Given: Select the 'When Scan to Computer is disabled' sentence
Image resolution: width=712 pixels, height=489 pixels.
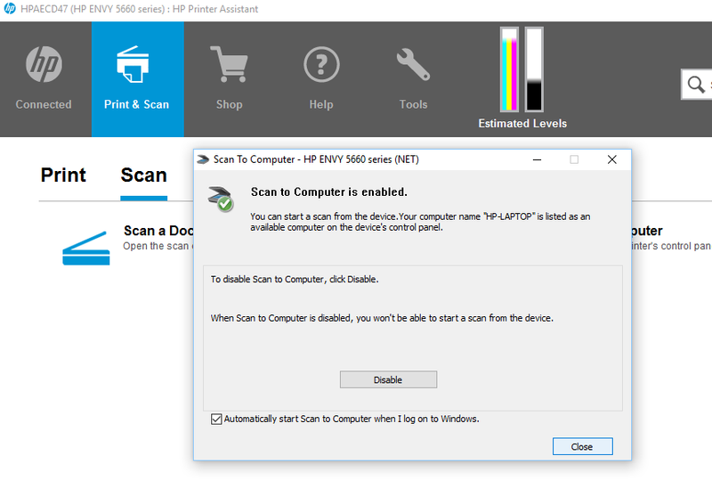Looking at the screenshot, I should [382, 318].
